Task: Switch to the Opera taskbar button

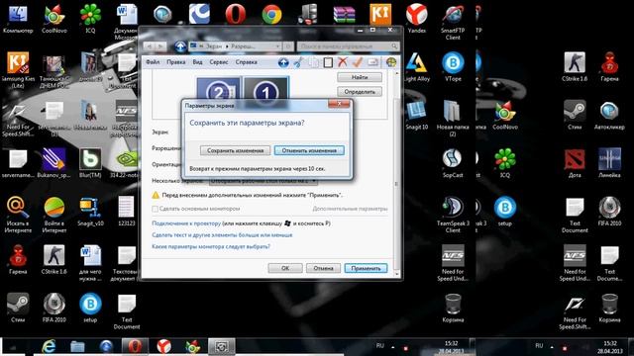Action: [135, 346]
